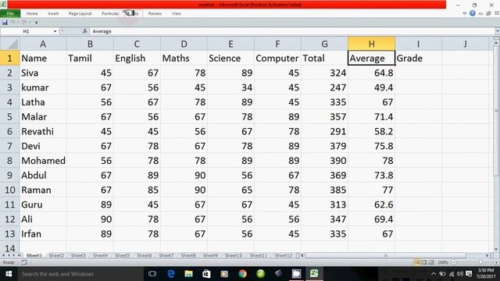Screen dimensions: 500x281
Task: Click zoom out minus button
Action: [x=454, y=262]
